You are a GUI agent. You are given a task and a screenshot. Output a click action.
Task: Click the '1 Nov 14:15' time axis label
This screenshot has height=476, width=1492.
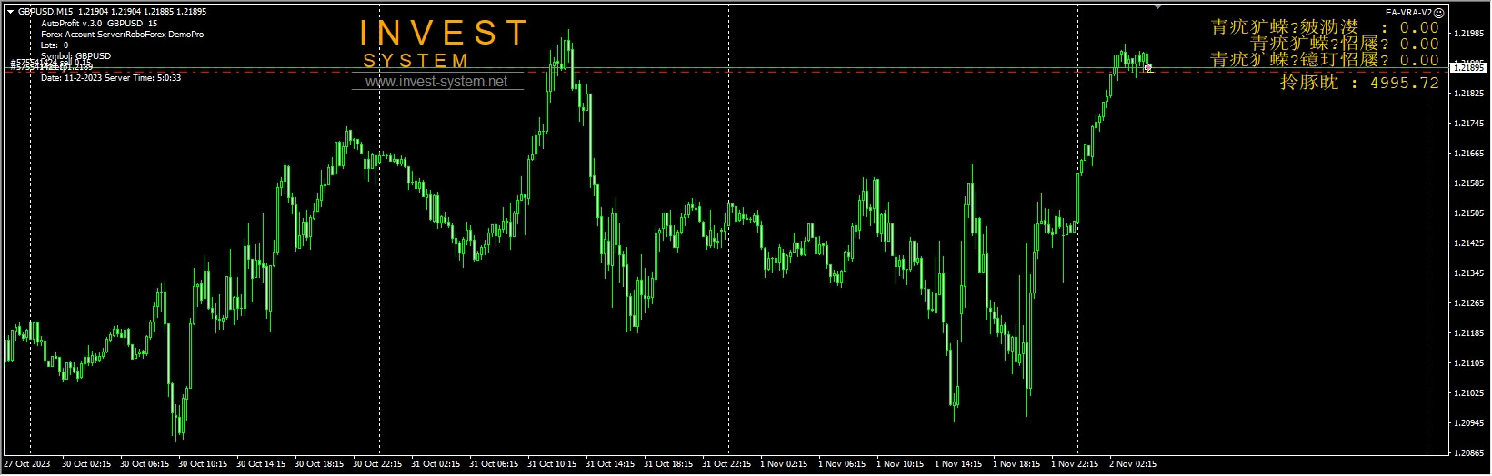tap(958, 464)
